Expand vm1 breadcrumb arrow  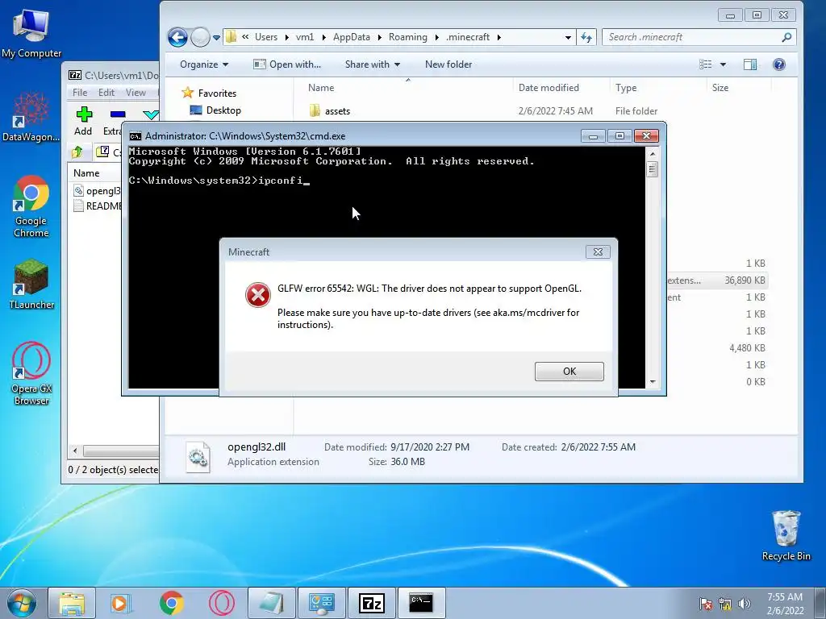(323, 37)
